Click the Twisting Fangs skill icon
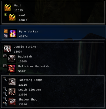This screenshot has height=109, width=106. [x=12, y=82]
